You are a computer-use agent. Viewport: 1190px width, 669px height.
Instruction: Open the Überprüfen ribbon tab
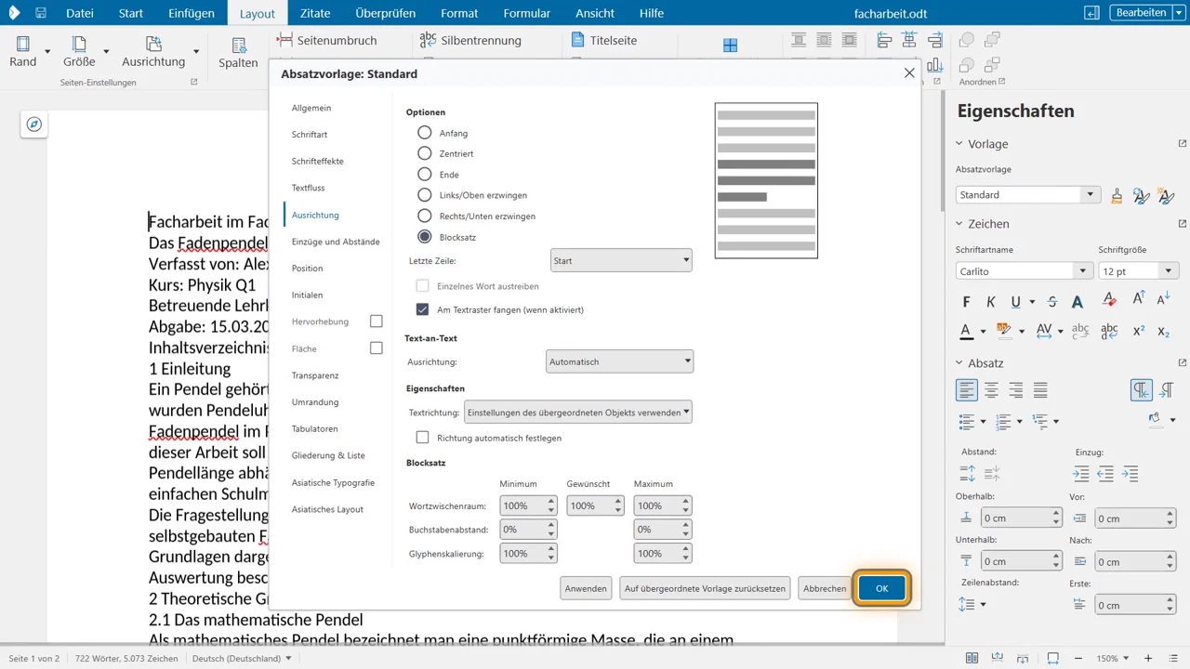click(x=386, y=13)
